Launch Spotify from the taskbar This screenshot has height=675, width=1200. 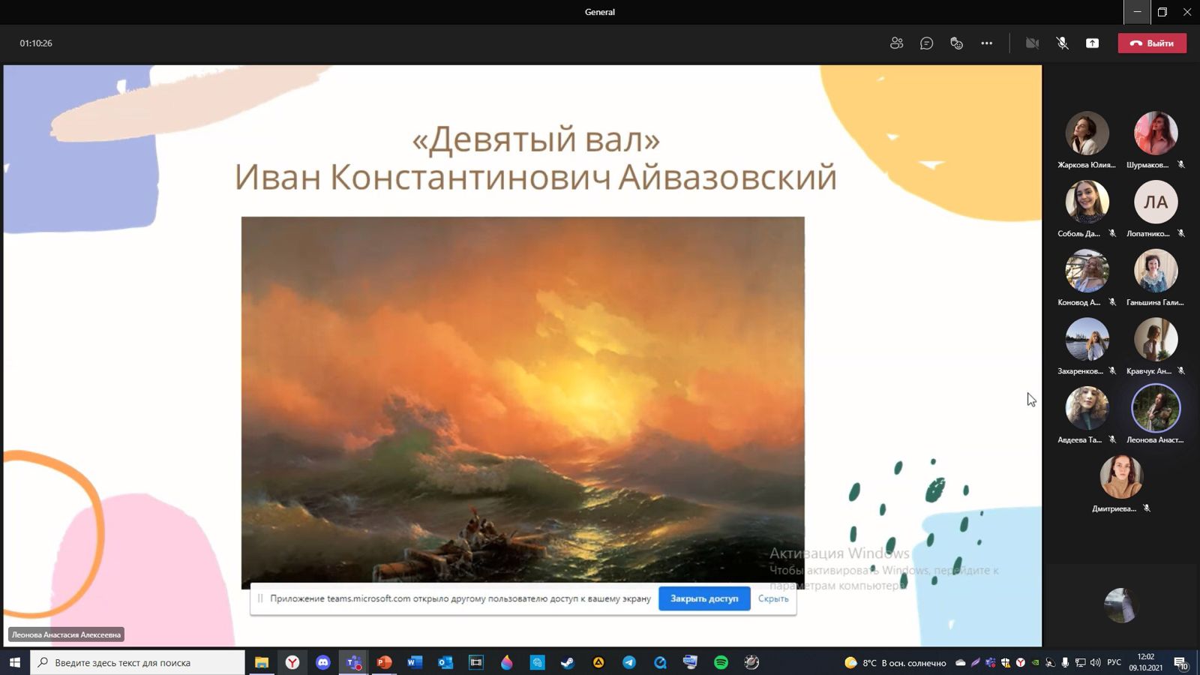coord(721,662)
